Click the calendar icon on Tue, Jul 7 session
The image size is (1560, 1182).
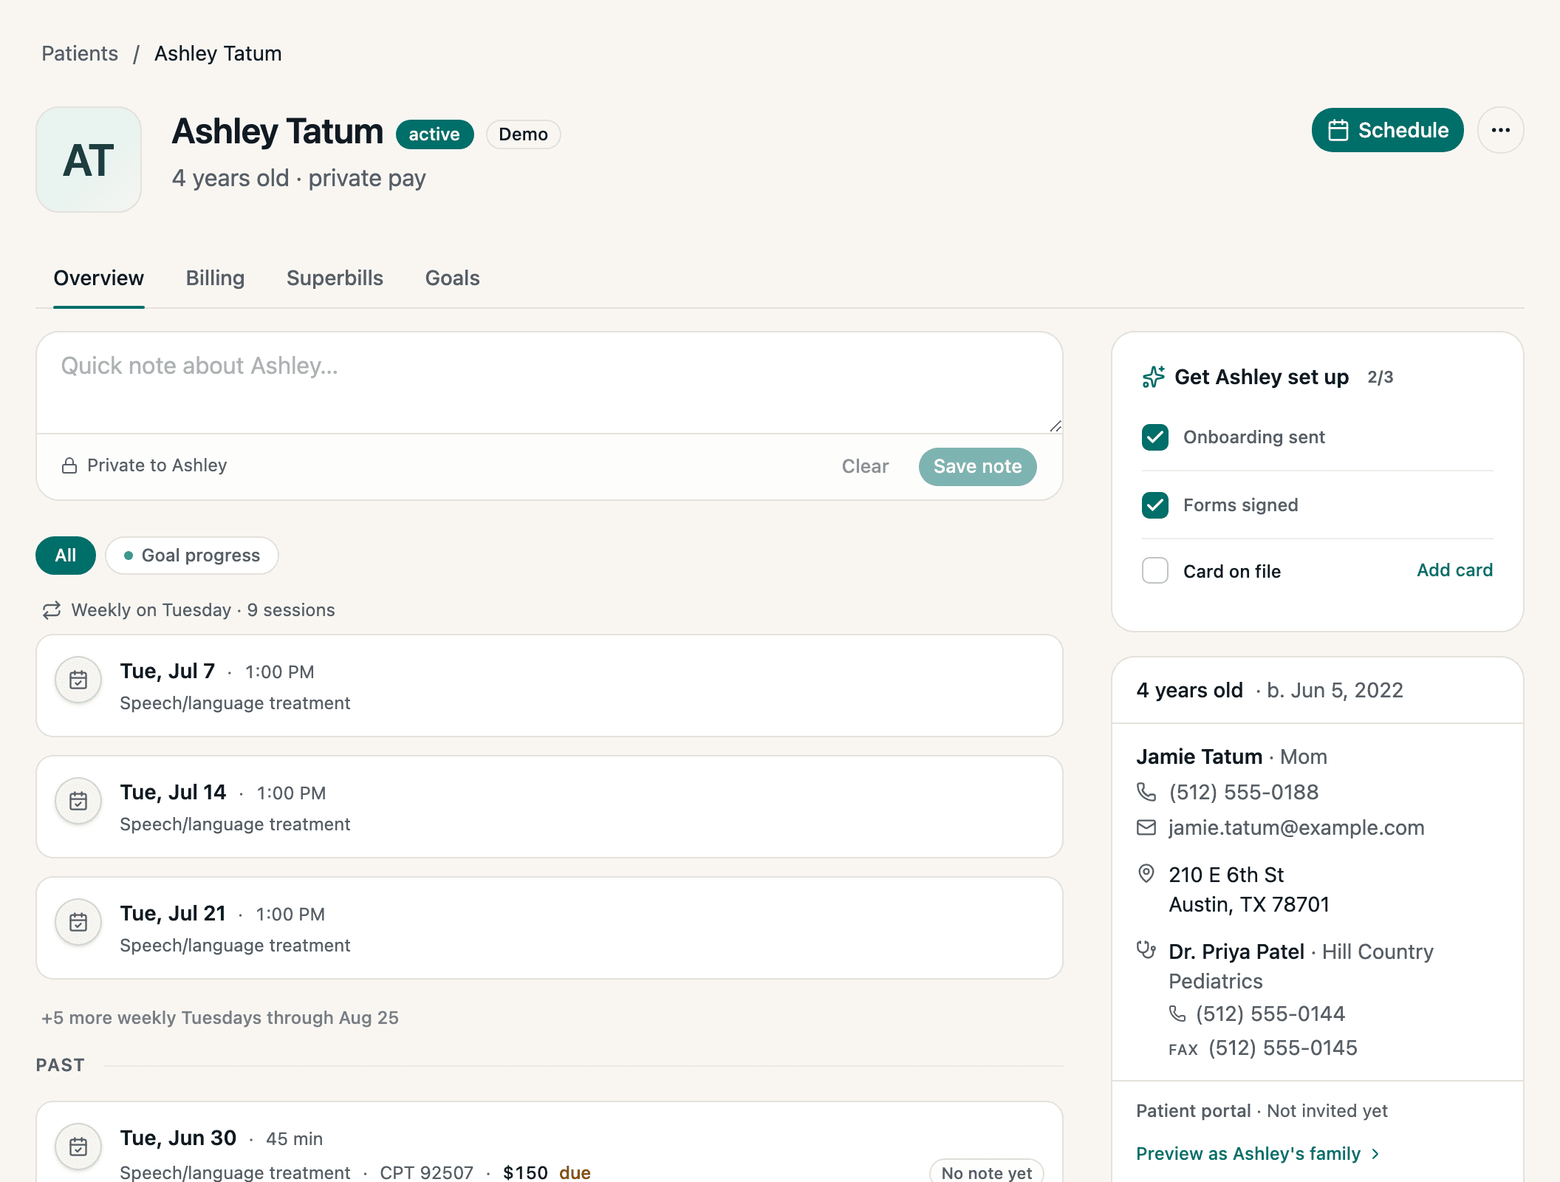pos(78,680)
